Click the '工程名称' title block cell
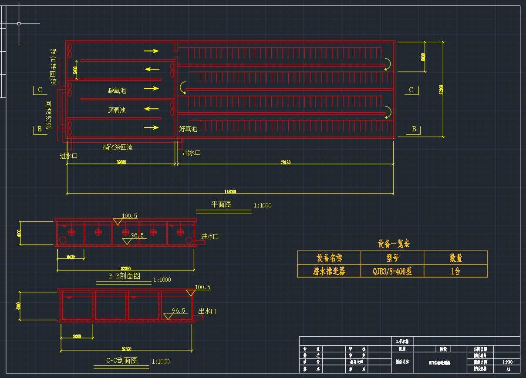The image size is (526, 378). click(x=402, y=341)
